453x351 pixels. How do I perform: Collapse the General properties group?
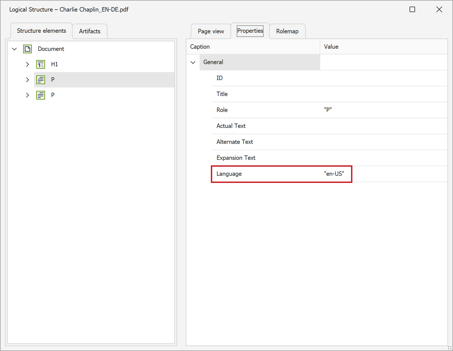point(193,62)
